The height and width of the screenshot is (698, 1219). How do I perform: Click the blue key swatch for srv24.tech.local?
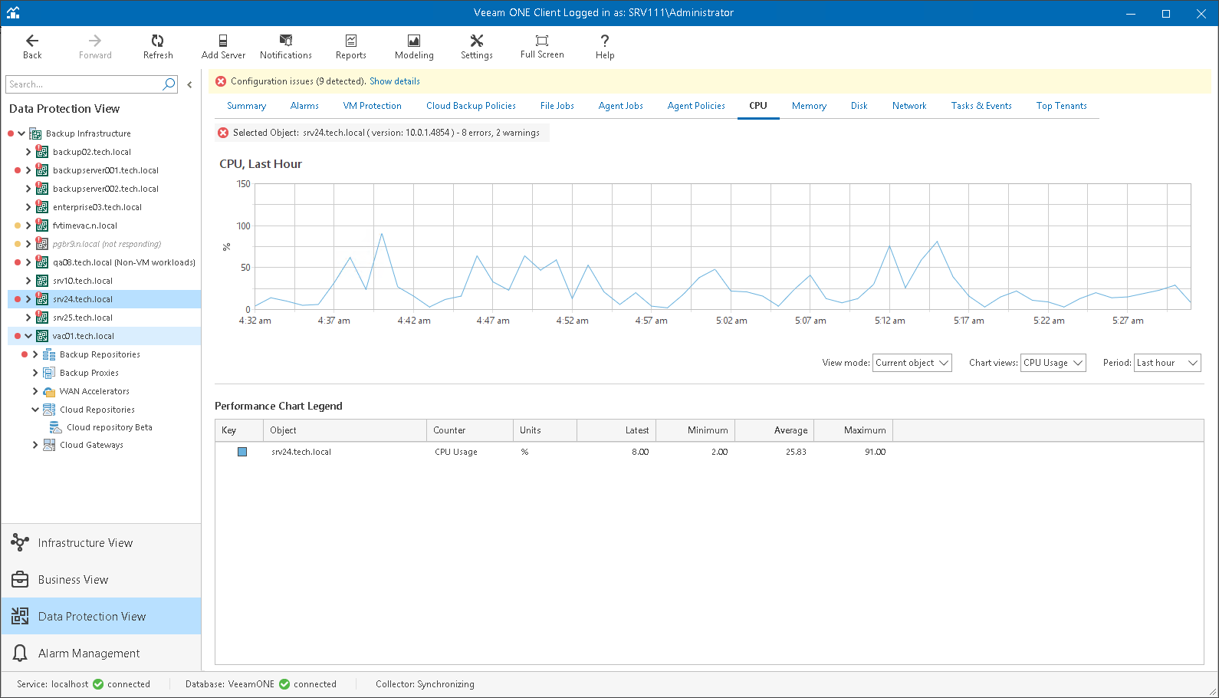(x=242, y=452)
